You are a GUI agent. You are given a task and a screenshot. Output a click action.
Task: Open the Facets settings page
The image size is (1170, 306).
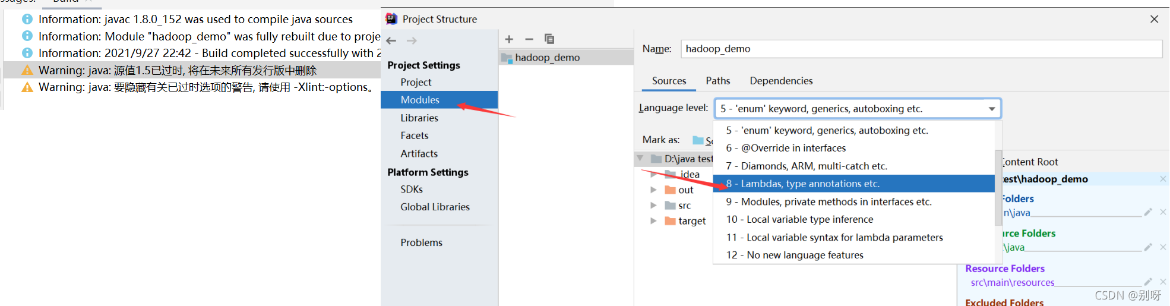tap(414, 135)
